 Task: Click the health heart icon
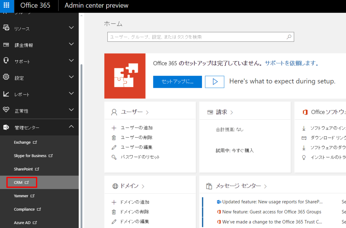pos(6,110)
